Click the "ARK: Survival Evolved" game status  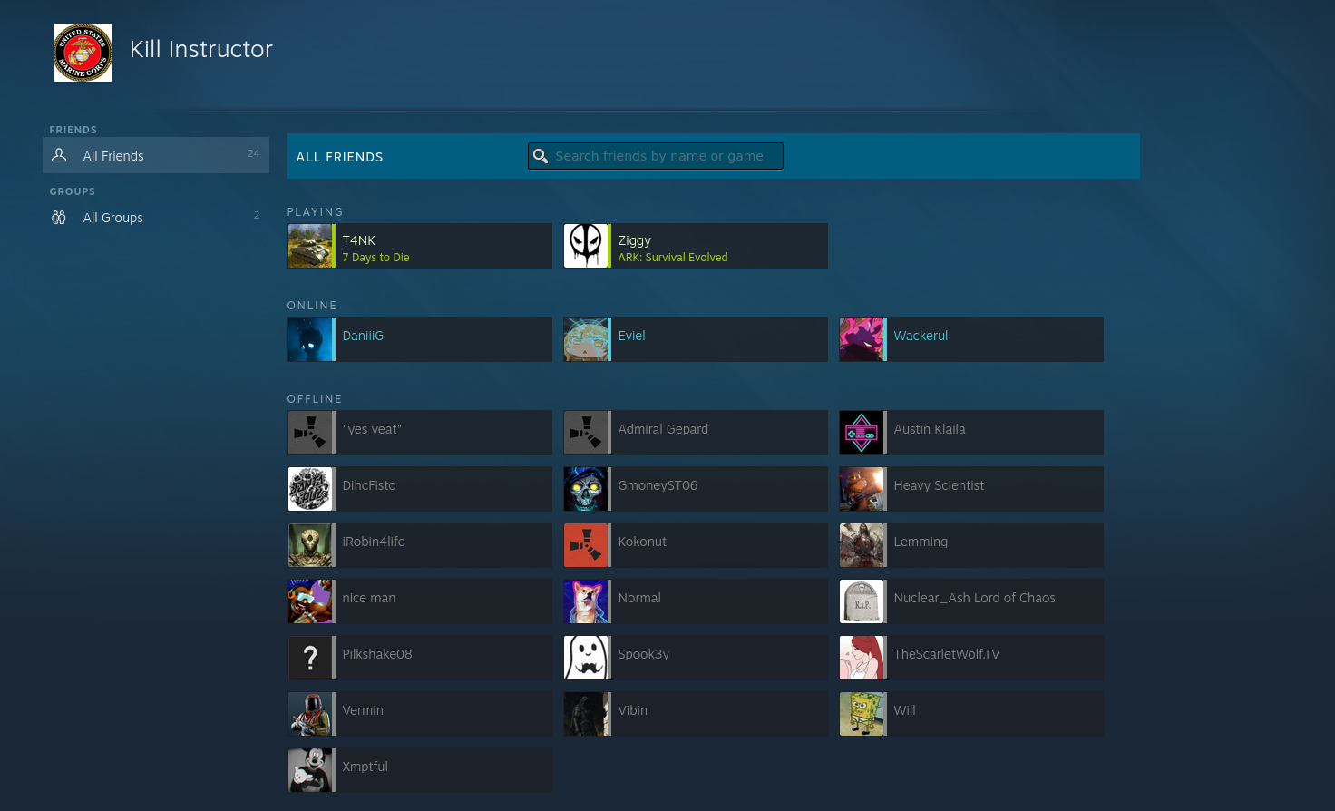(x=673, y=258)
